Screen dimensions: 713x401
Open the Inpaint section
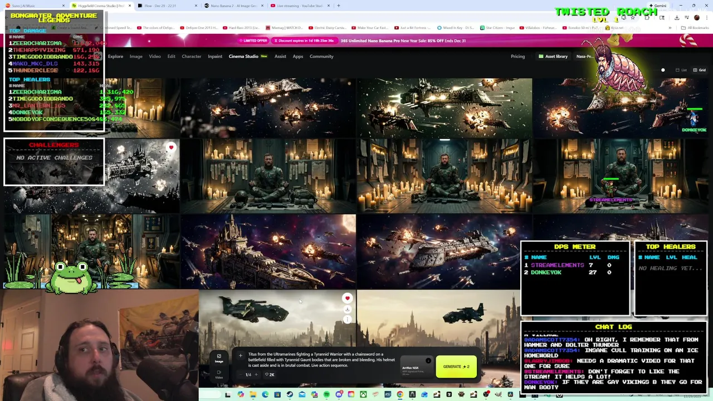(215, 56)
